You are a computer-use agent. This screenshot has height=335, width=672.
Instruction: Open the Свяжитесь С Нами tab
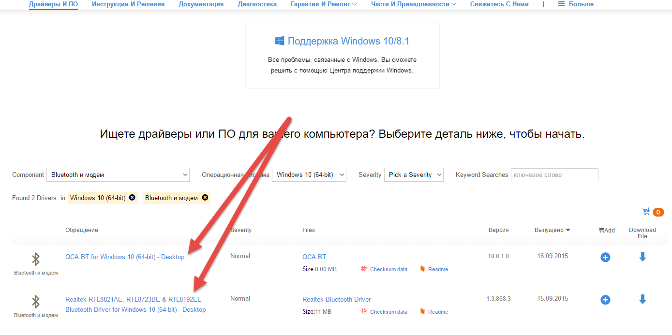tap(499, 4)
